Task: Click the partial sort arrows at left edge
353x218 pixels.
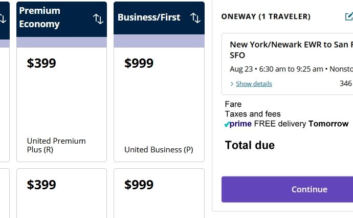Action: click(x=3, y=18)
